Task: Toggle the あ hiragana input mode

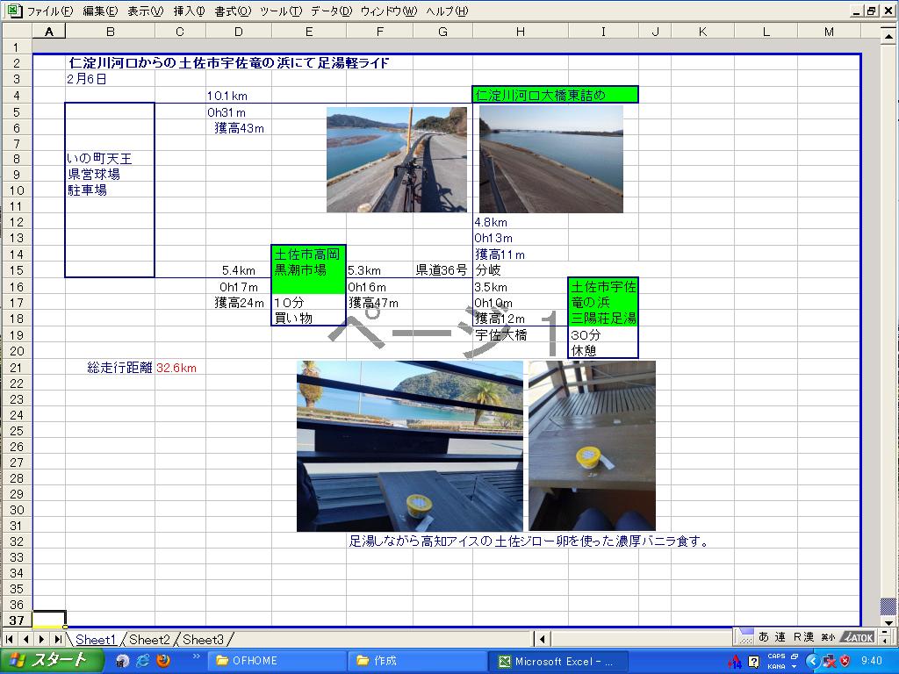Action: pyautogui.click(x=764, y=637)
